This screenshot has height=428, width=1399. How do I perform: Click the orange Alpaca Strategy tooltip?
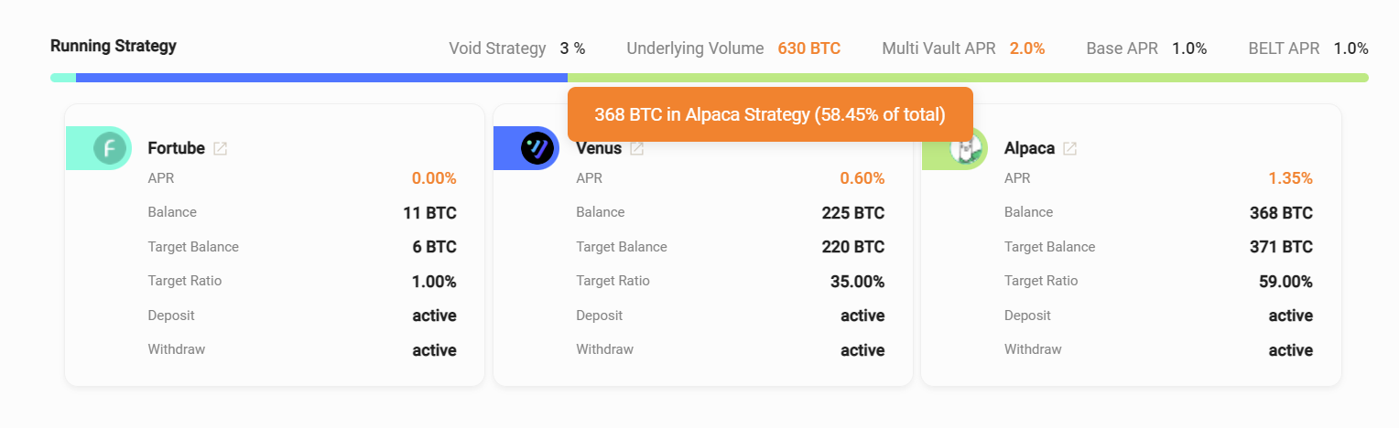coord(769,114)
